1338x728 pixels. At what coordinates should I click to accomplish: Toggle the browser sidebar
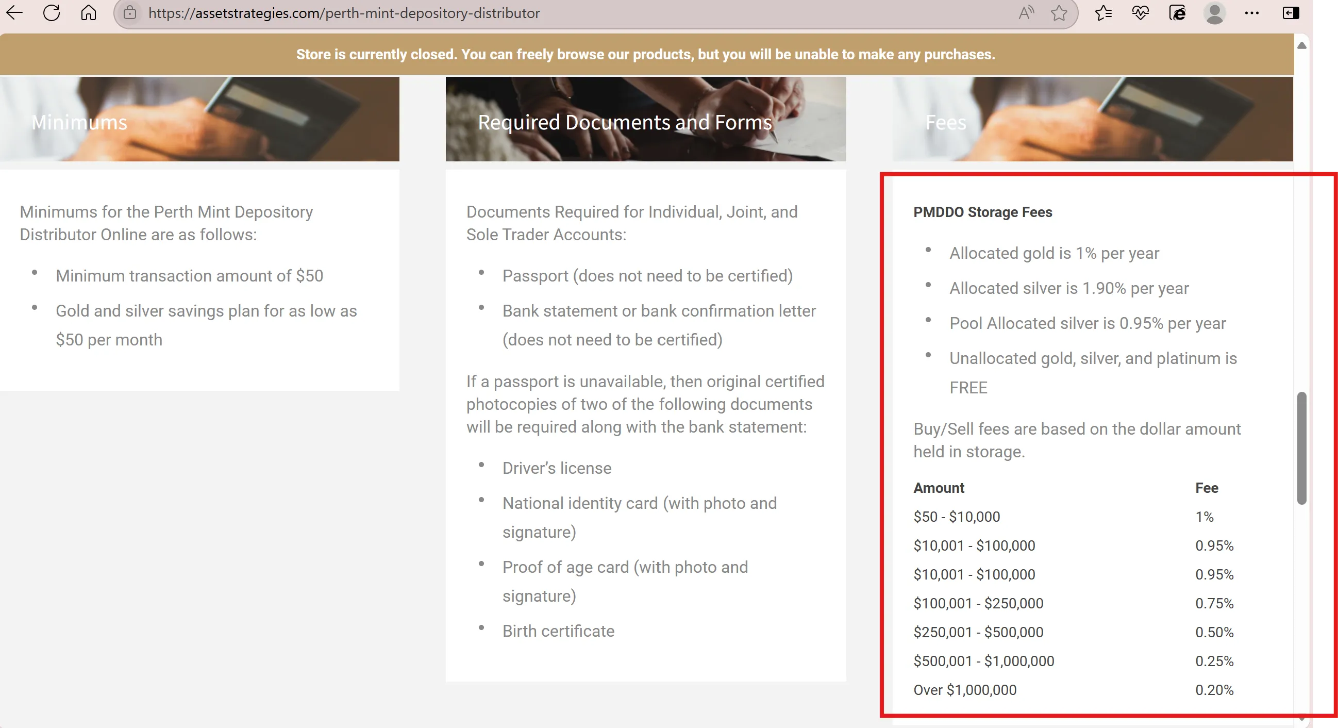1290,12
